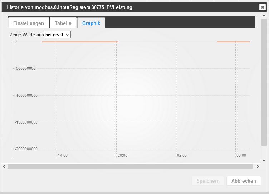Open the Tabelle tab
269x194 pixels.
[63, 23]
